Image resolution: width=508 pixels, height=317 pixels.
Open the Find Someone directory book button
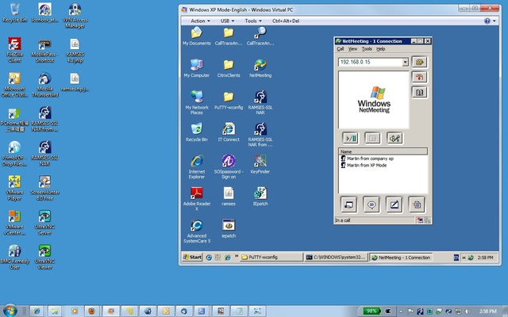420,93
